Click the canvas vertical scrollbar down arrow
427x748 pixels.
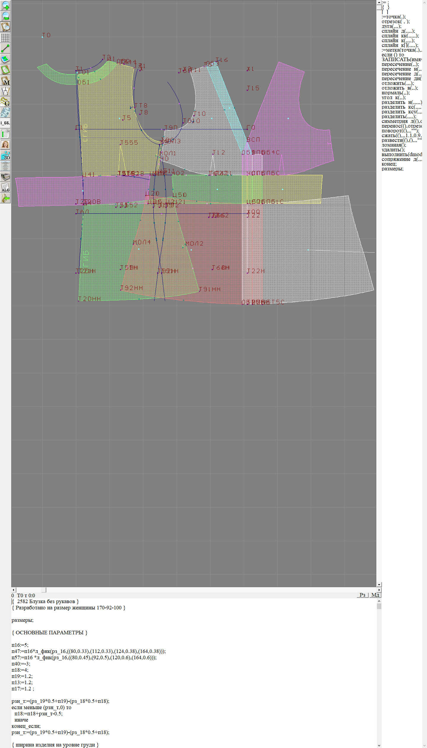(379, 584)
